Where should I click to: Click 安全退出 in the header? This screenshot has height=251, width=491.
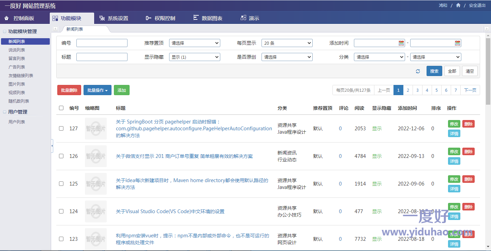477,5
